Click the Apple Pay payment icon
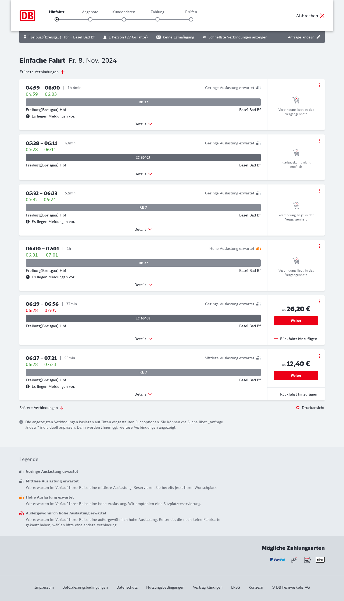The image size is (344, 601). tap(320, 560)
